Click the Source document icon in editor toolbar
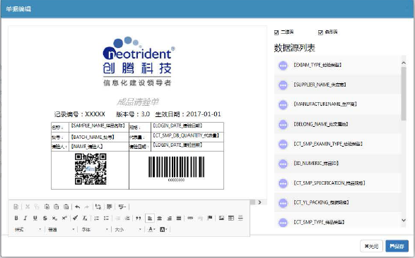 pos(16,207)
